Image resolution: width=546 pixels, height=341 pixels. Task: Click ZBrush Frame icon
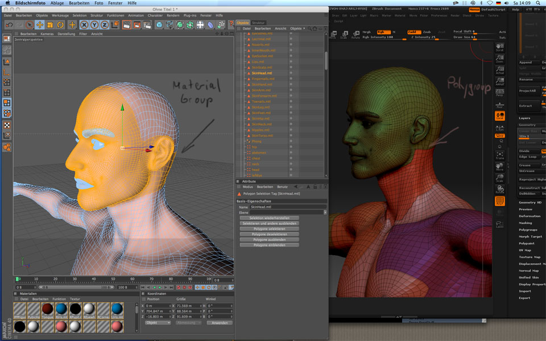pyautogui.click(x=499, y=156)
